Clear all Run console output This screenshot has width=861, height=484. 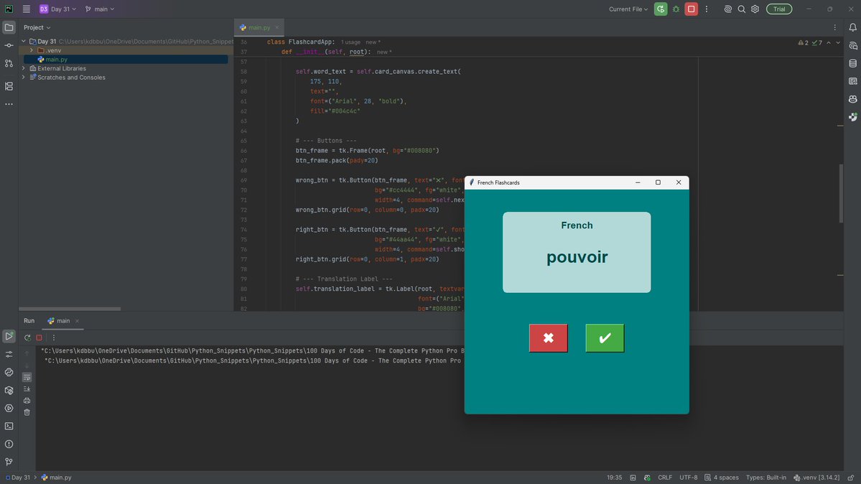[x=27, y=413]
